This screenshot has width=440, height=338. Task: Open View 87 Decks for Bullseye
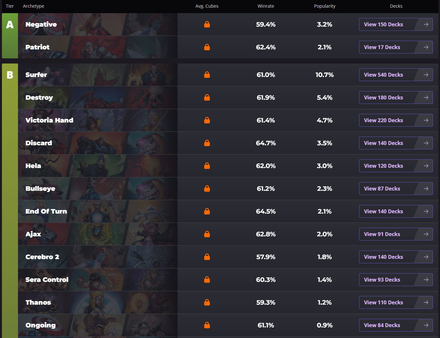pyautogui.click(x=396, y=189)
